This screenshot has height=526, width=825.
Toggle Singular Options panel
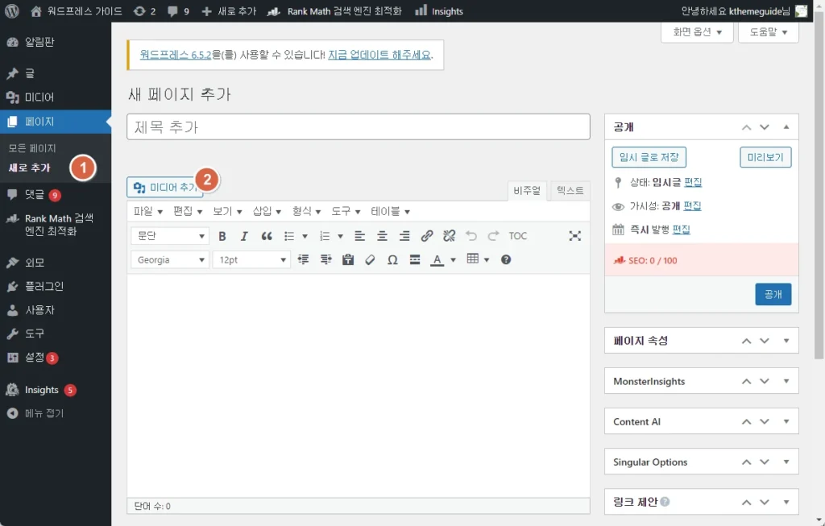[786, 462]
